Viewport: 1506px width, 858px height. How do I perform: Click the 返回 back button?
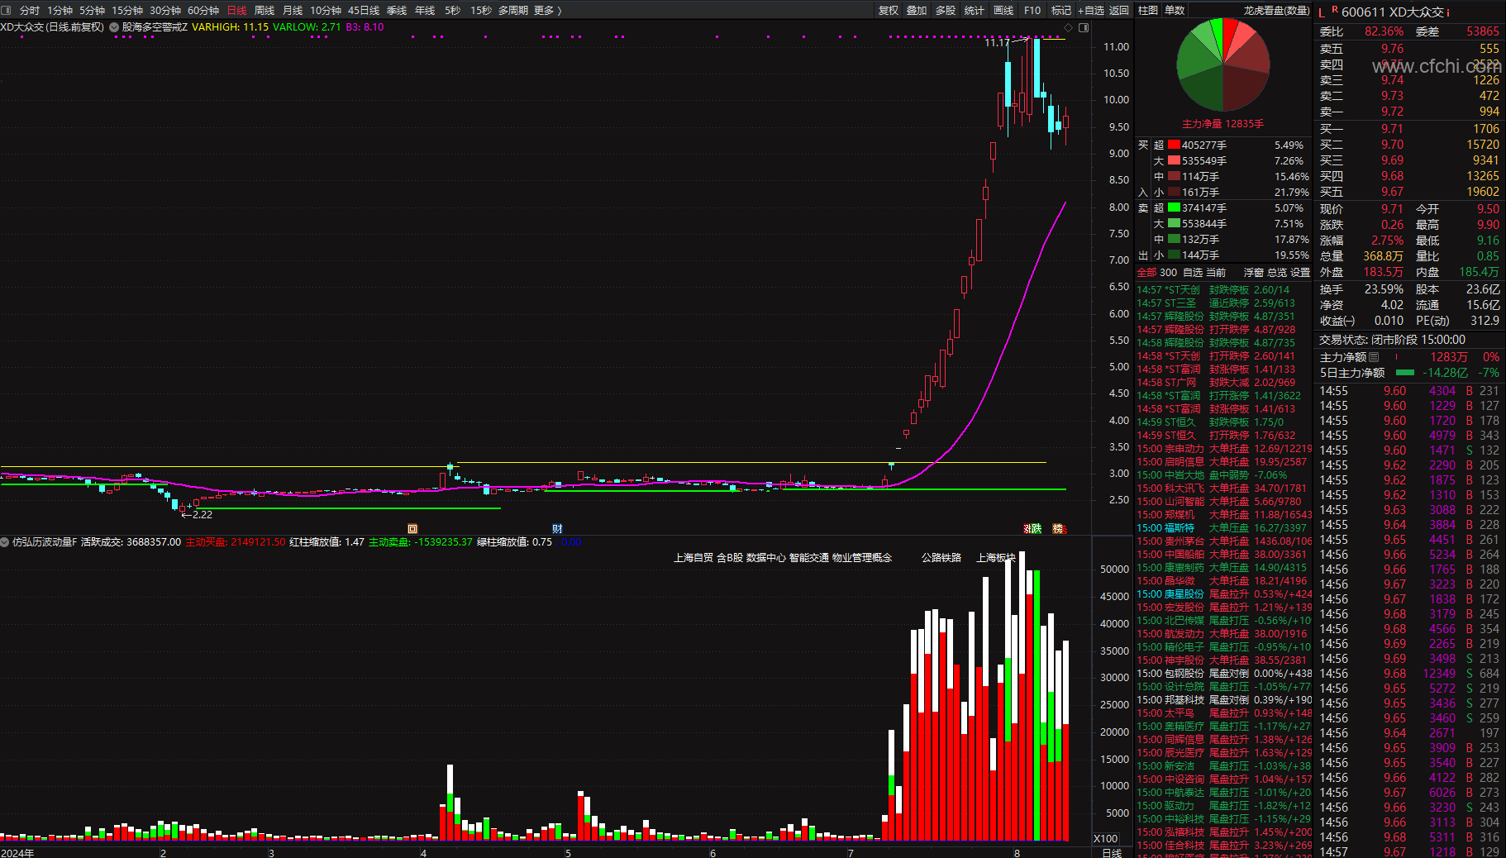(1119, 10)
